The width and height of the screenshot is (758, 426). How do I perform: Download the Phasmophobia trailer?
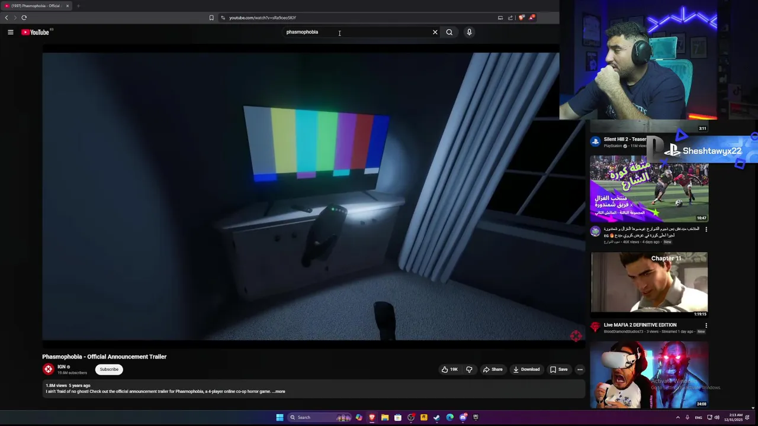[x=526, y=369]
